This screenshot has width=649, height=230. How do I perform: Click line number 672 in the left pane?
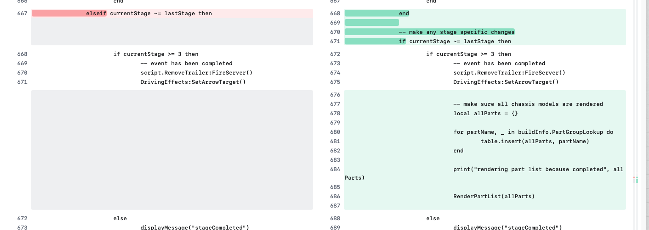pyautogui.click(x=22, y=219)
